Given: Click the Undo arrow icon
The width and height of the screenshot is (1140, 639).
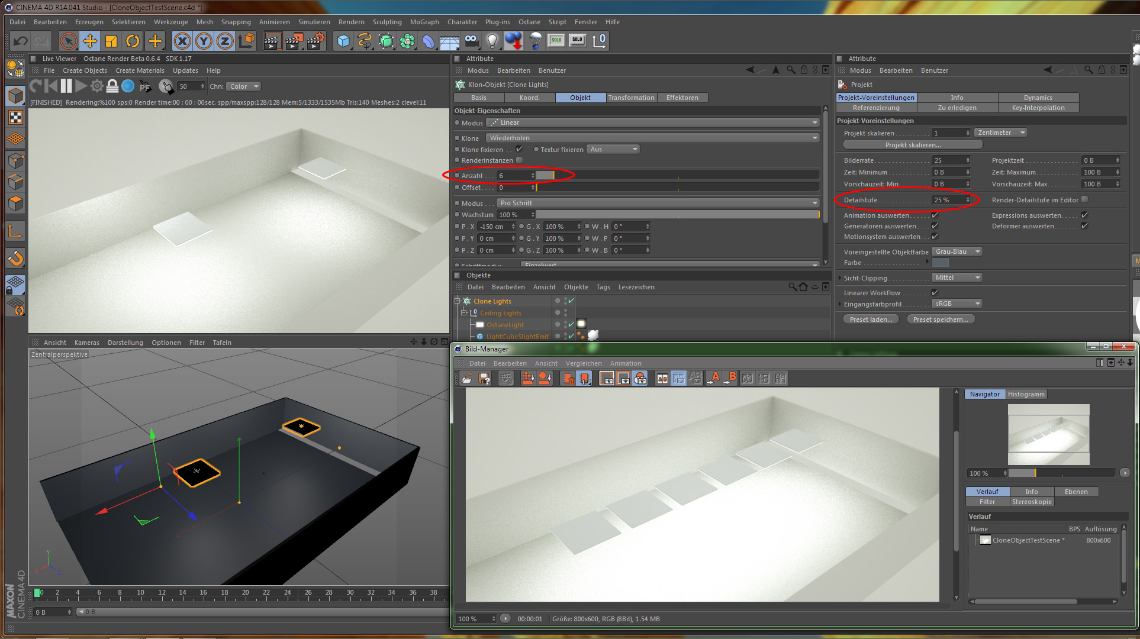Looking at the screenshot, I should coord(20,41).
